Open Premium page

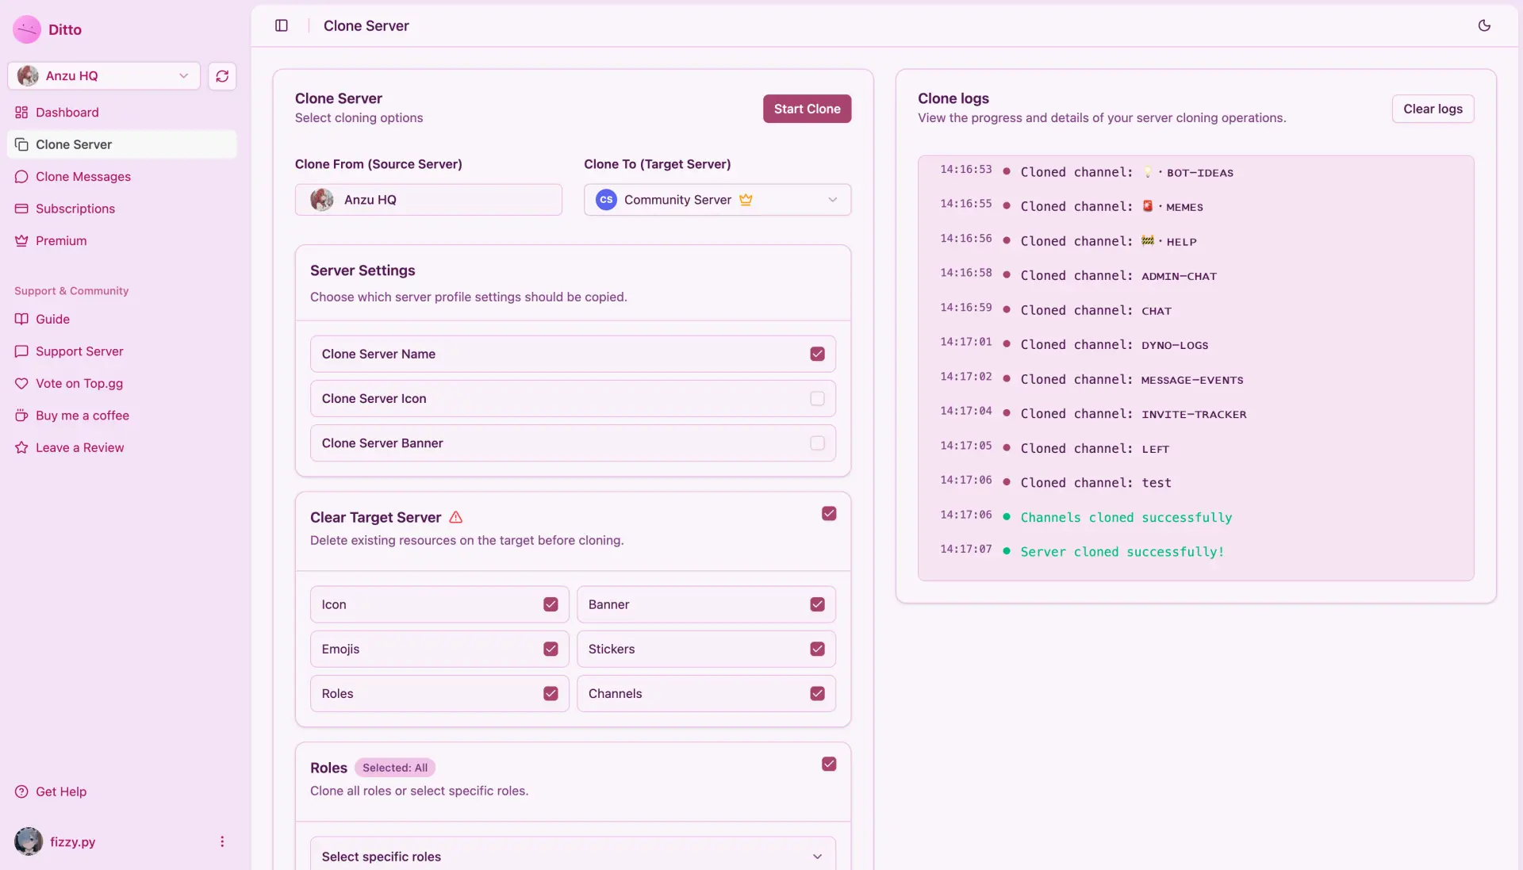pos(122,241)
